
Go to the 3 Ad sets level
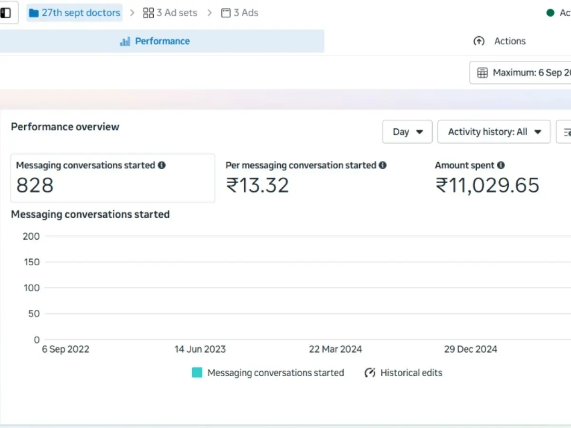pos(170,13)
